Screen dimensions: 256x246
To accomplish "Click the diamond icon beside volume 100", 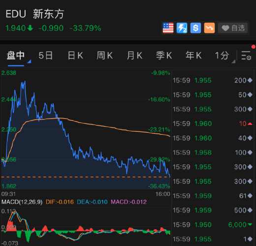I will click(x=250, y=153).
